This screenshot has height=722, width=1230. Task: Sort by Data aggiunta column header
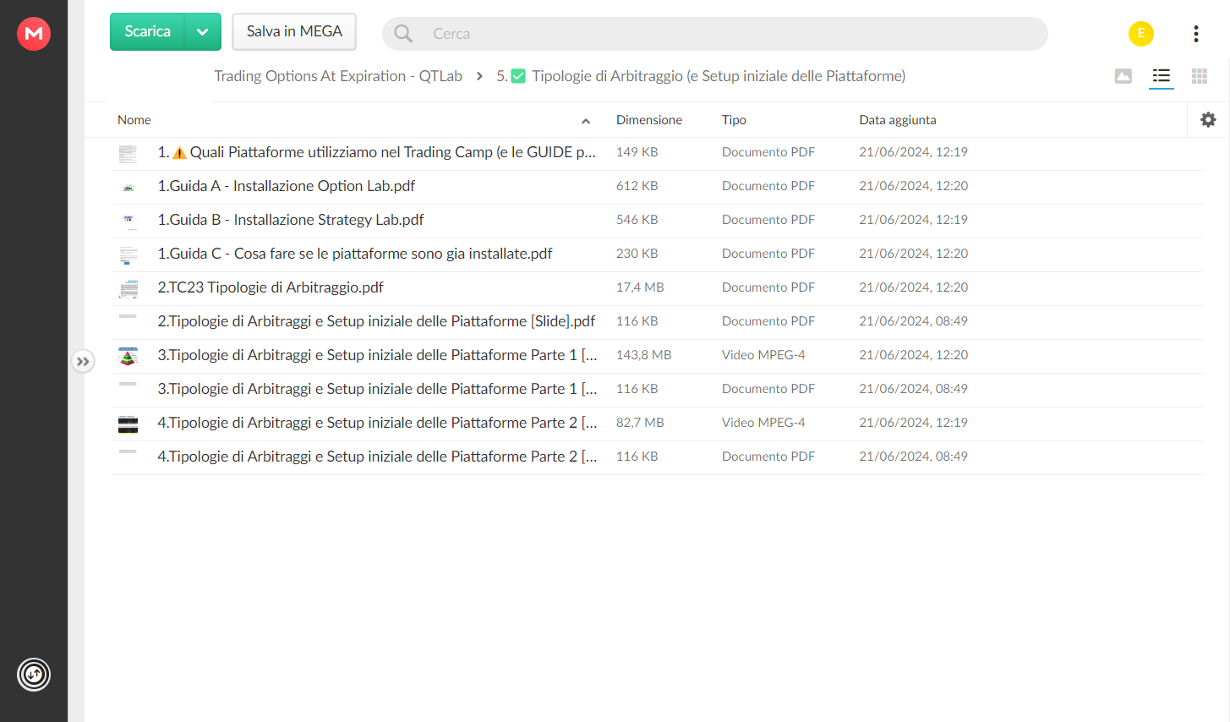pos(898,120)
